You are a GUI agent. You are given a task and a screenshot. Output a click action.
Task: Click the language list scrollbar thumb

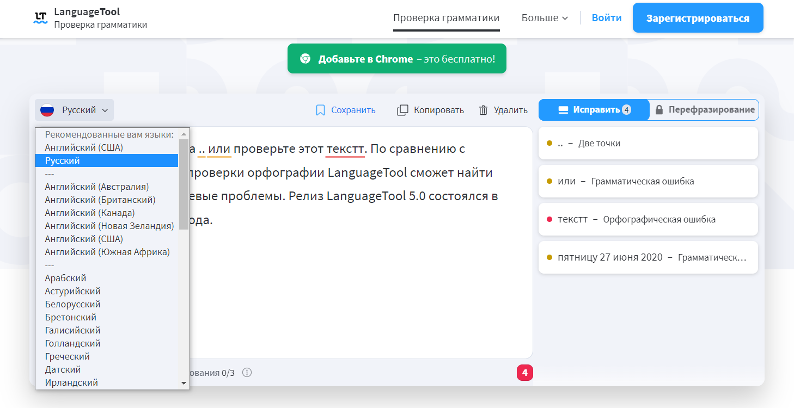point(184,184)
